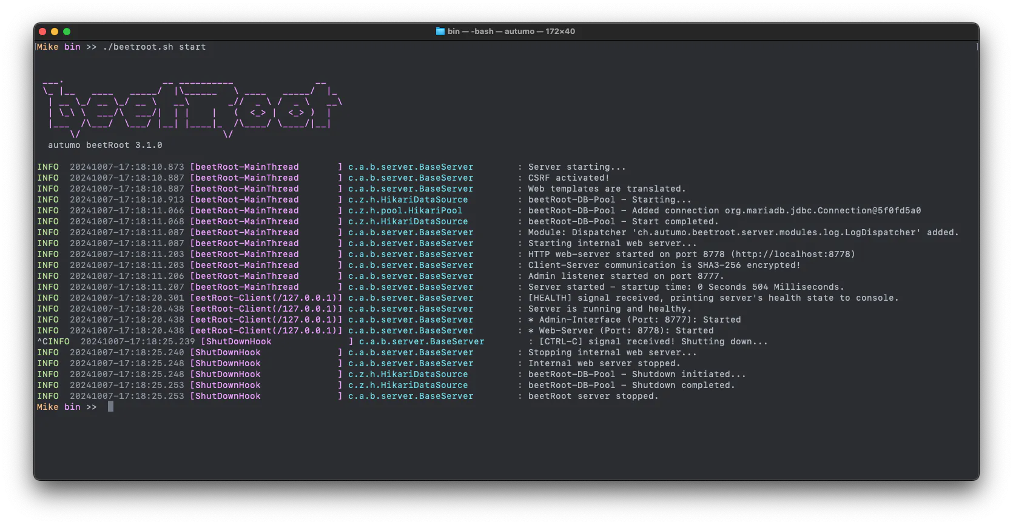Viewport: 1013px width, 525px height.
Task: Click the 'http://localhost:8778' URL text
Action: [x=793, y=254]
